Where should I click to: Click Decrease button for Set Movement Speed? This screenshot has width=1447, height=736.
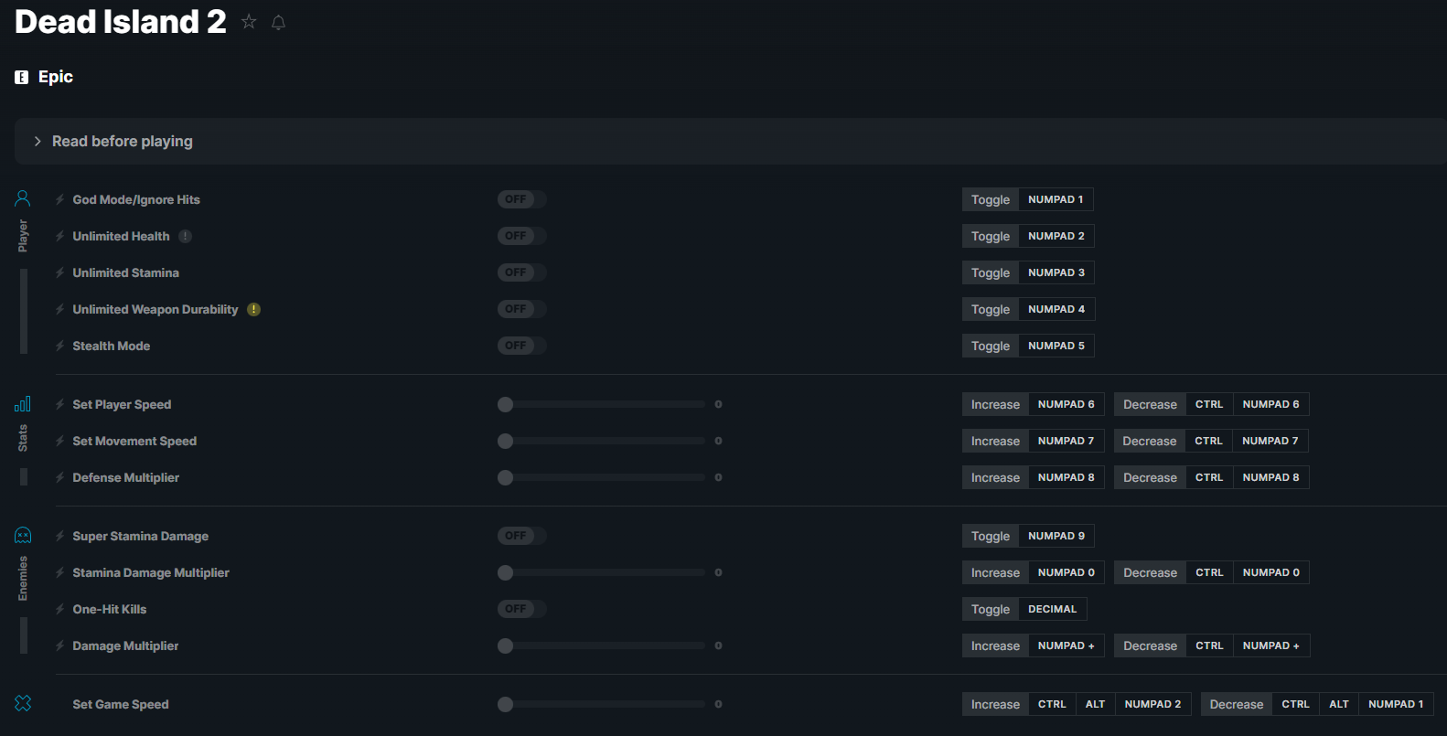[x=1150, y=441]
